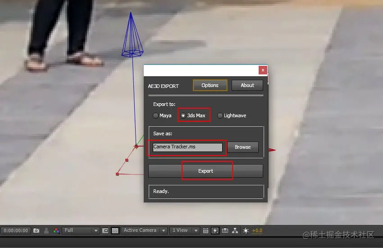The width and height of the screenshot is (383, 248).
Task: Open the RGB channel and color management icon
Action: (x=56, y=230)
